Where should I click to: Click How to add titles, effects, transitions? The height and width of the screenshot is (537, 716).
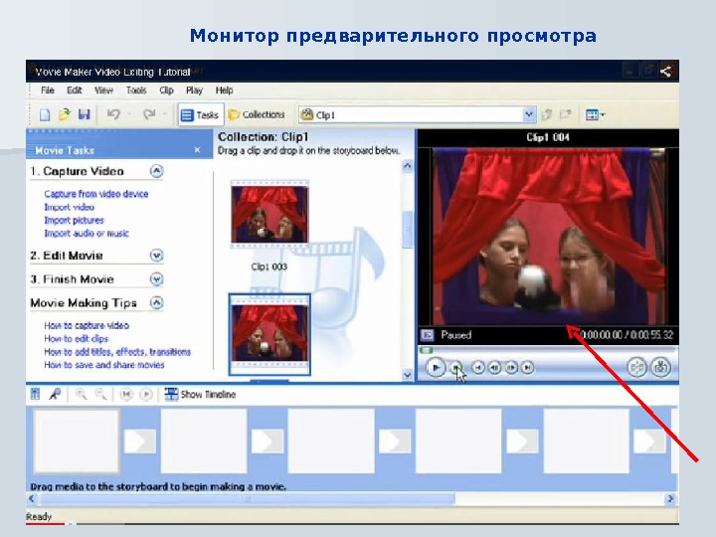pos(117,352)
